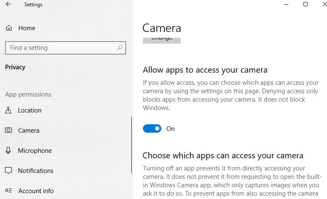Minimize the Settings window
Image resolution: width=327 pixels, height=199 pixels.
click(x=286, y=5)
